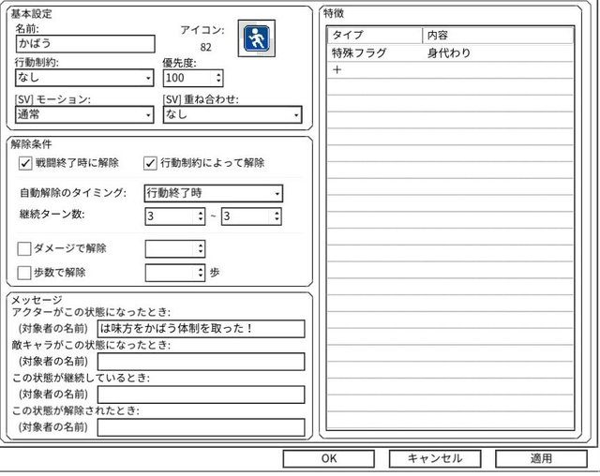Click the 適用 button

(x=541, y=458)
